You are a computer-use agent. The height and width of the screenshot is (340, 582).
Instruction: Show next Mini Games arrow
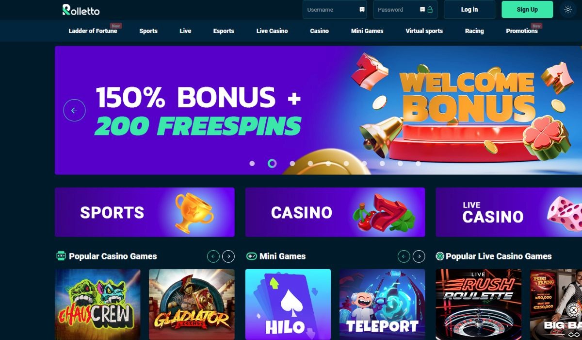(419, 256)
